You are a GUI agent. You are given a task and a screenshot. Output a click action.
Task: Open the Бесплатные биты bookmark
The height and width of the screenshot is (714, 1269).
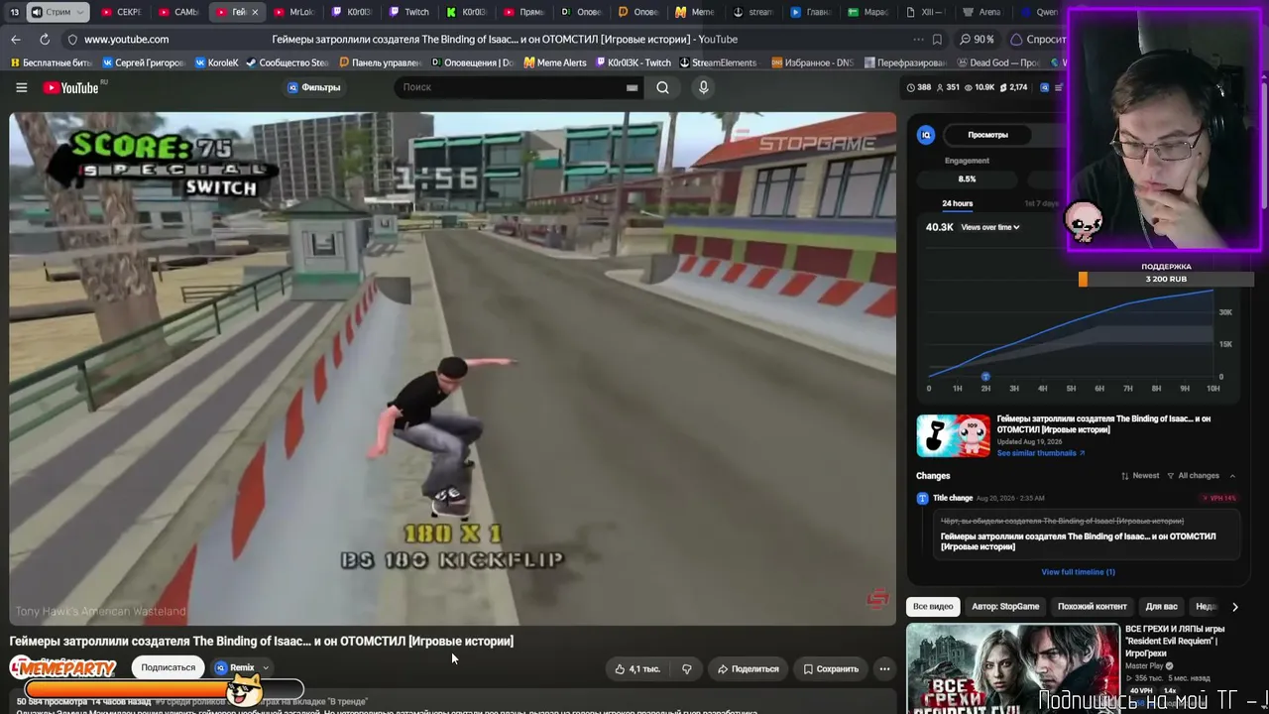[x=52, y=62]
